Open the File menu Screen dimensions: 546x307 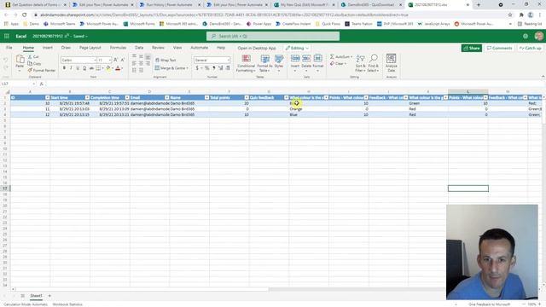(x=9, y=48)
